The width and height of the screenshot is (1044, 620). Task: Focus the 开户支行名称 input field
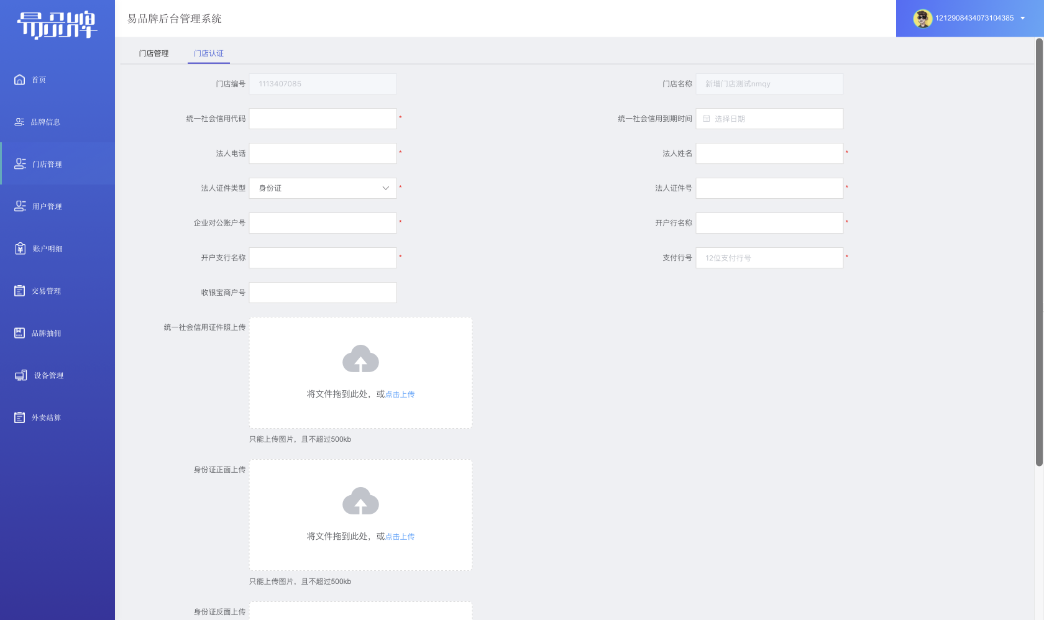coord(323,258)
